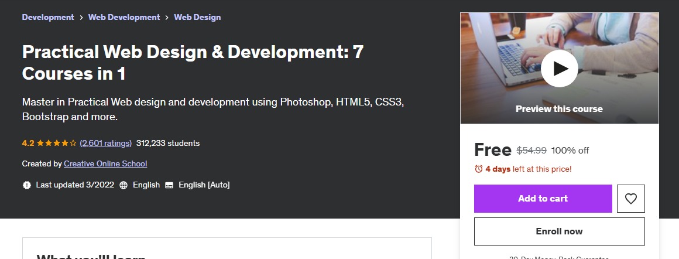Screen dimensions: 679x259
Task: Click the English [Auto] captions text
Action: coord(204,185)
